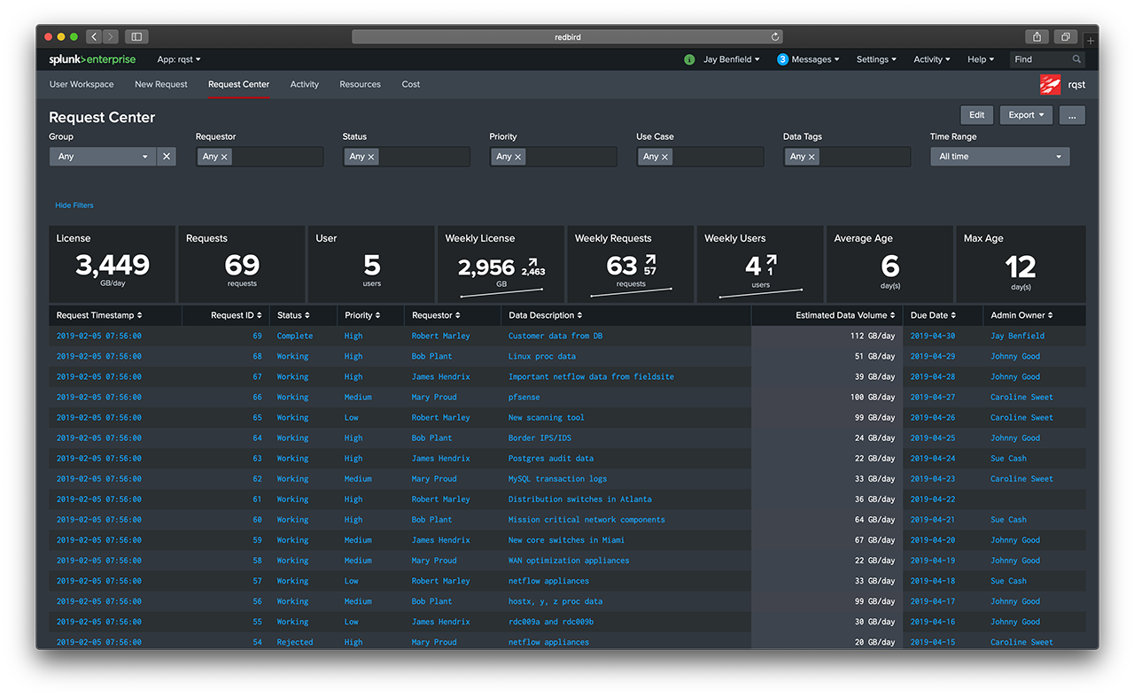1134x696 pixels.
Task: Click due date 2019-04-22
Action: coord(933,499)
